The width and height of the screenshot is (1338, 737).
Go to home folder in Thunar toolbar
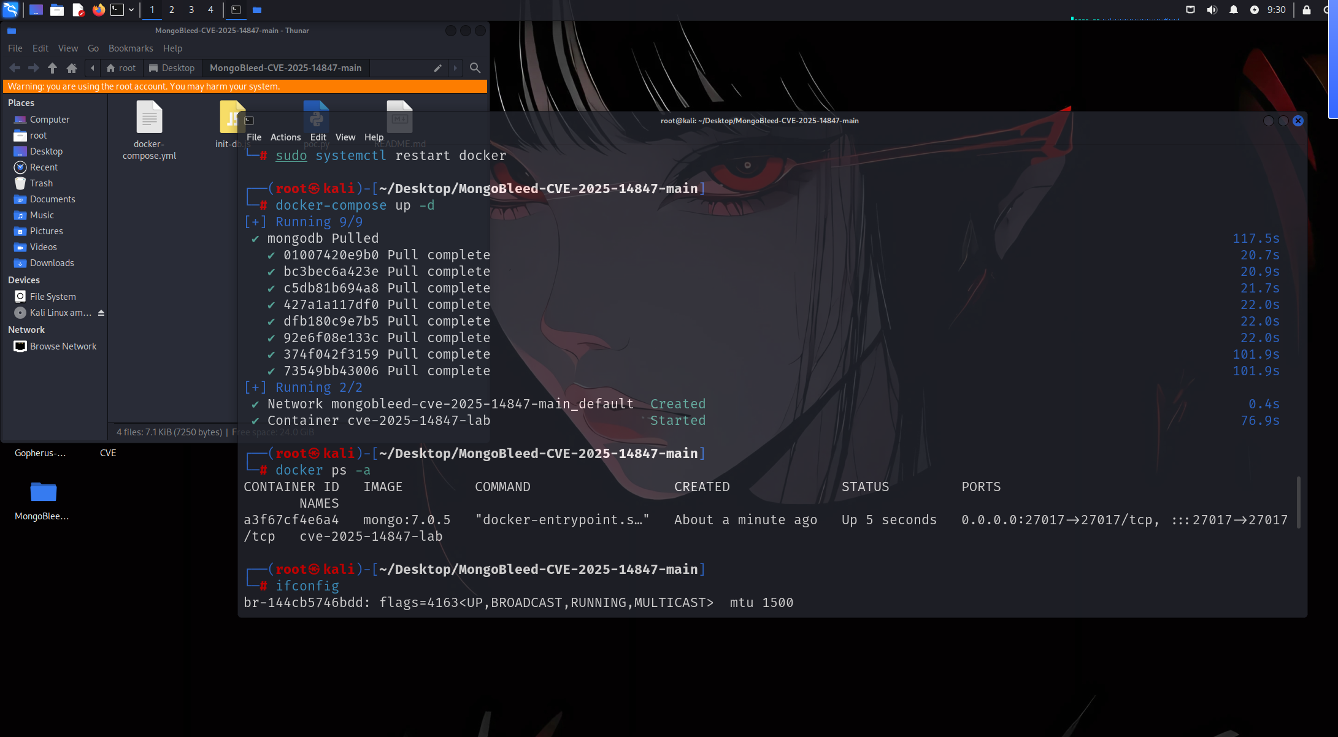[72, 68]
